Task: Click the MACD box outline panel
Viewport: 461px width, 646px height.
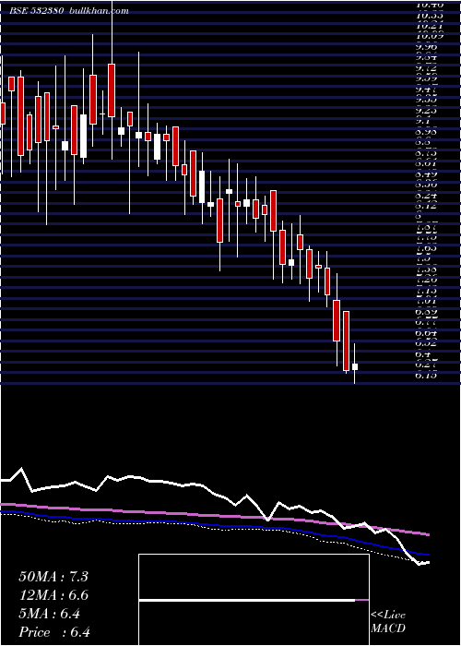Action: pos(254,600)
